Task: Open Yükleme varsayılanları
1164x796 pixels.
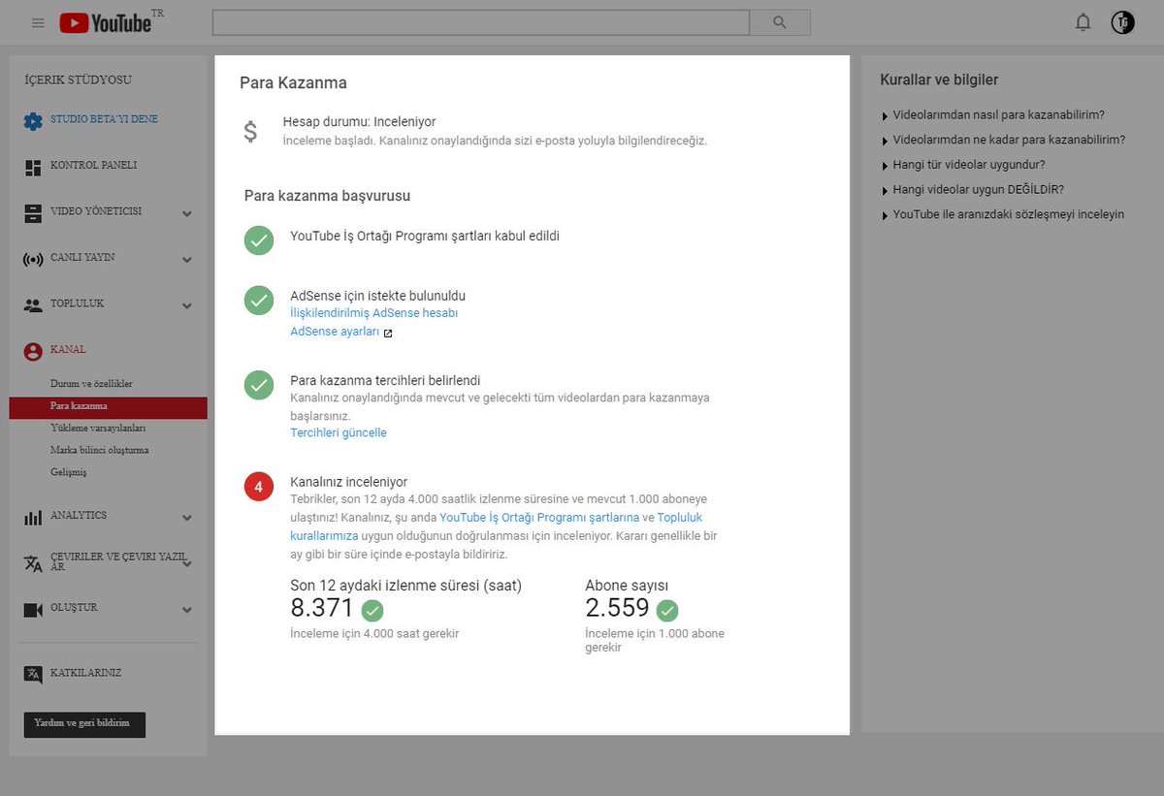Action: coord(98,428)
